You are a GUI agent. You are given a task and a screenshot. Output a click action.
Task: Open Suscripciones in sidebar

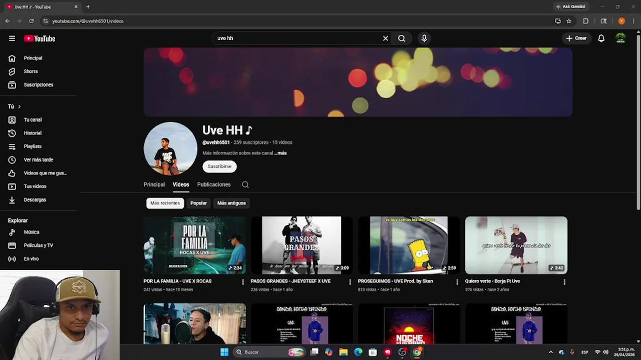(39, 84)
